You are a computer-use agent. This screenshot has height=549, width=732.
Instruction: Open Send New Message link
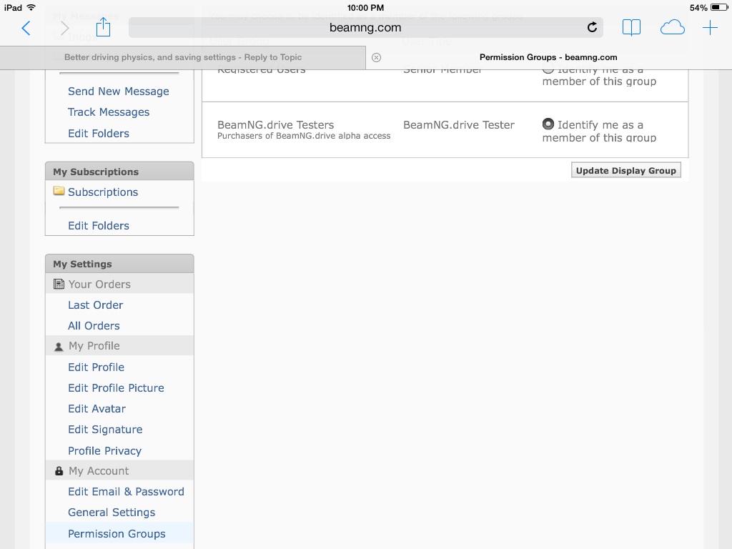[119, 91]
